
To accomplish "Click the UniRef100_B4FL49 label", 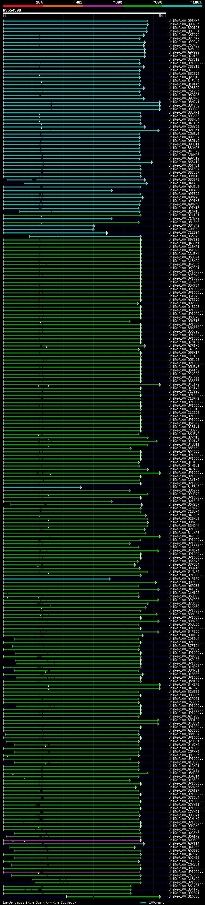I will [184, 81].
